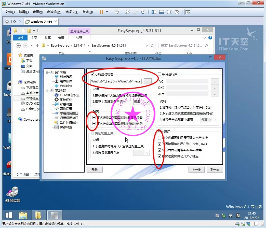Toggle 关闭管理组的用户账户控制(UAC) checkbox
The height and width of the screenshot is (228, 266).
tap(159, 144)
